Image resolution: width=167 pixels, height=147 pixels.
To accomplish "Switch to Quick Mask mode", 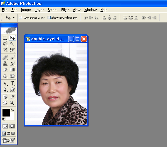I will (x=12, y=126).
